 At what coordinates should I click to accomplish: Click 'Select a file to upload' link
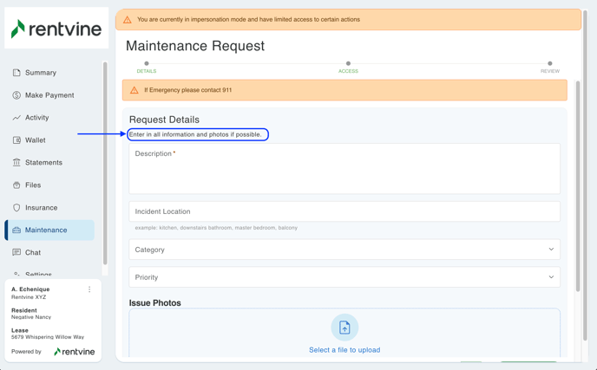click(344, 350)
